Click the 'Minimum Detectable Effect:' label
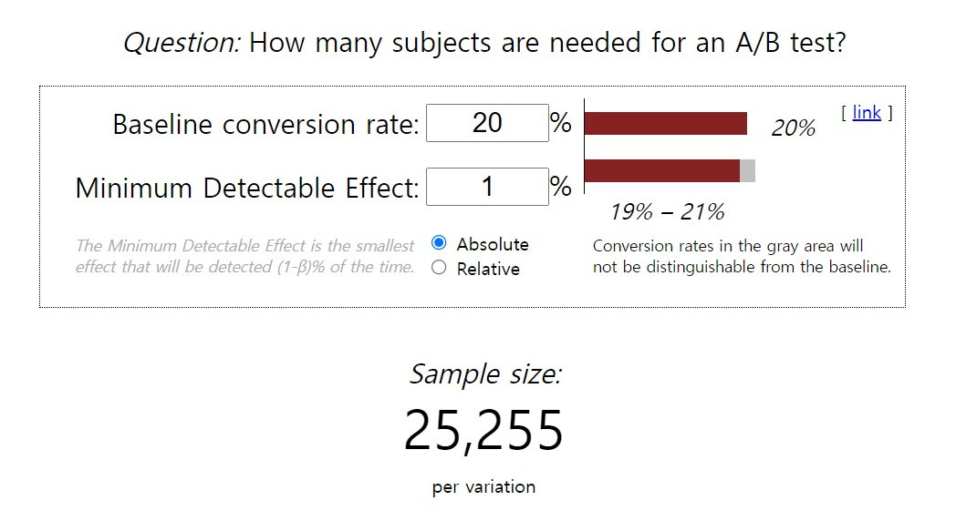The height and width of the screenshot is (511, 956). 247,188
